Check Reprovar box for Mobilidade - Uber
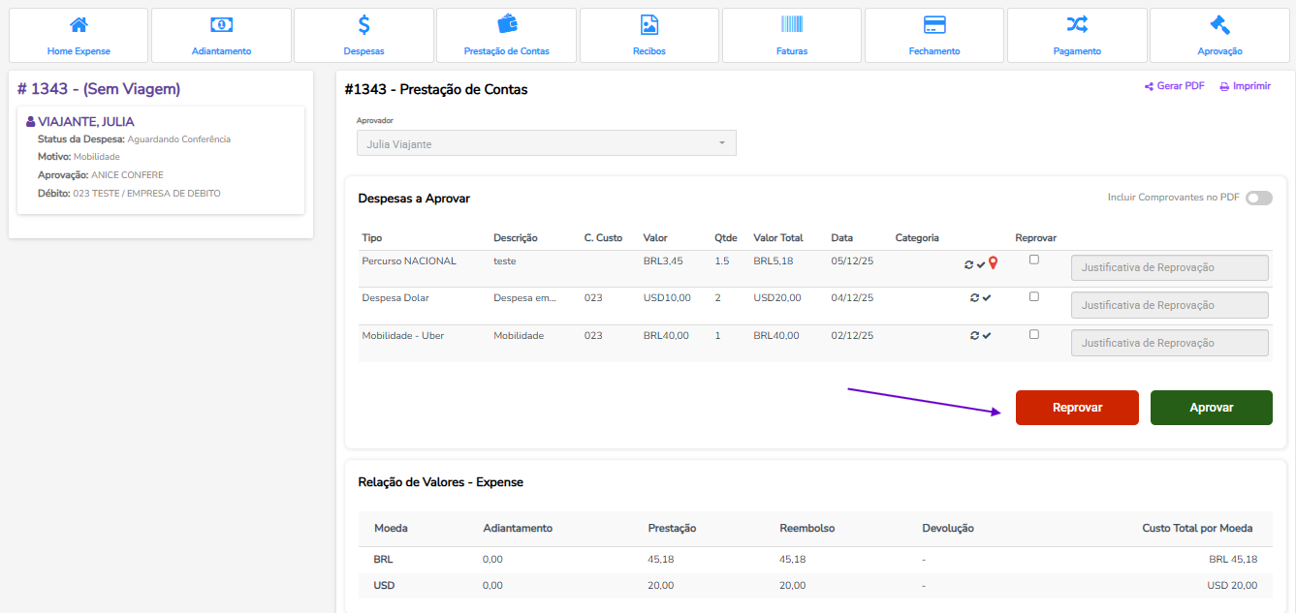The width and height of the screenshot is (1296, 613). [x=1034, y=334]
